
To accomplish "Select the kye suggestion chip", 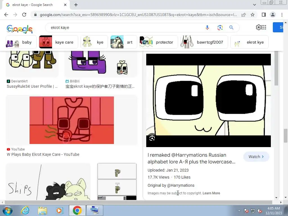I will 94,42.
